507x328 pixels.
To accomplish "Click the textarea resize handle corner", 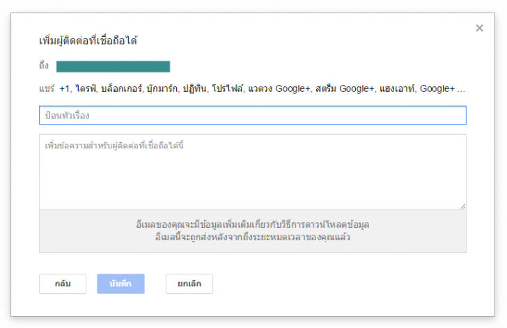I will pos(463,206).
